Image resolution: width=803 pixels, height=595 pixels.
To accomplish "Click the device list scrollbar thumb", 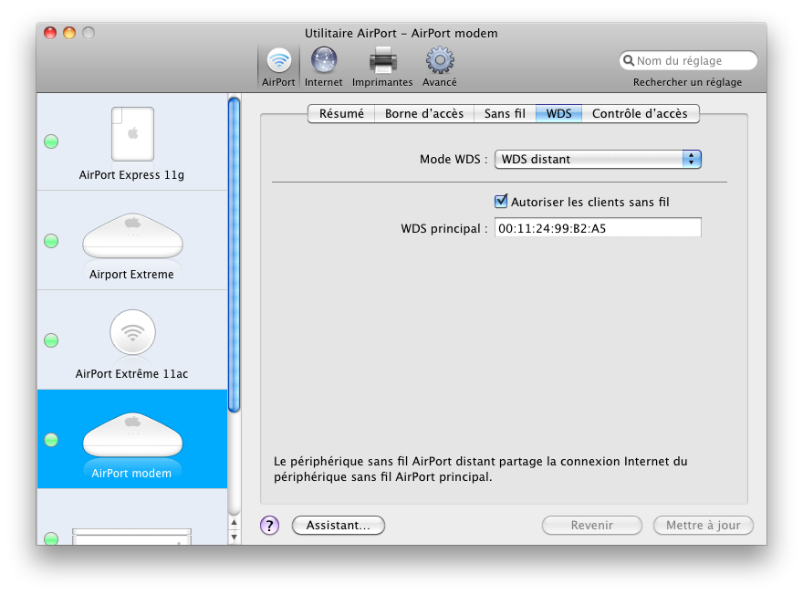I will click(x=234, y=255).
